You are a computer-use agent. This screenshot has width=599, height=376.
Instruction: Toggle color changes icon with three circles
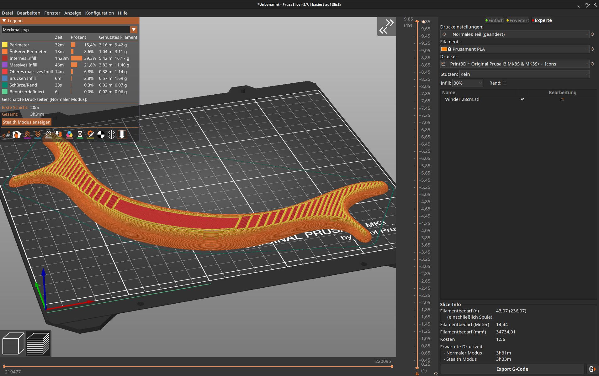pos(69,135)
